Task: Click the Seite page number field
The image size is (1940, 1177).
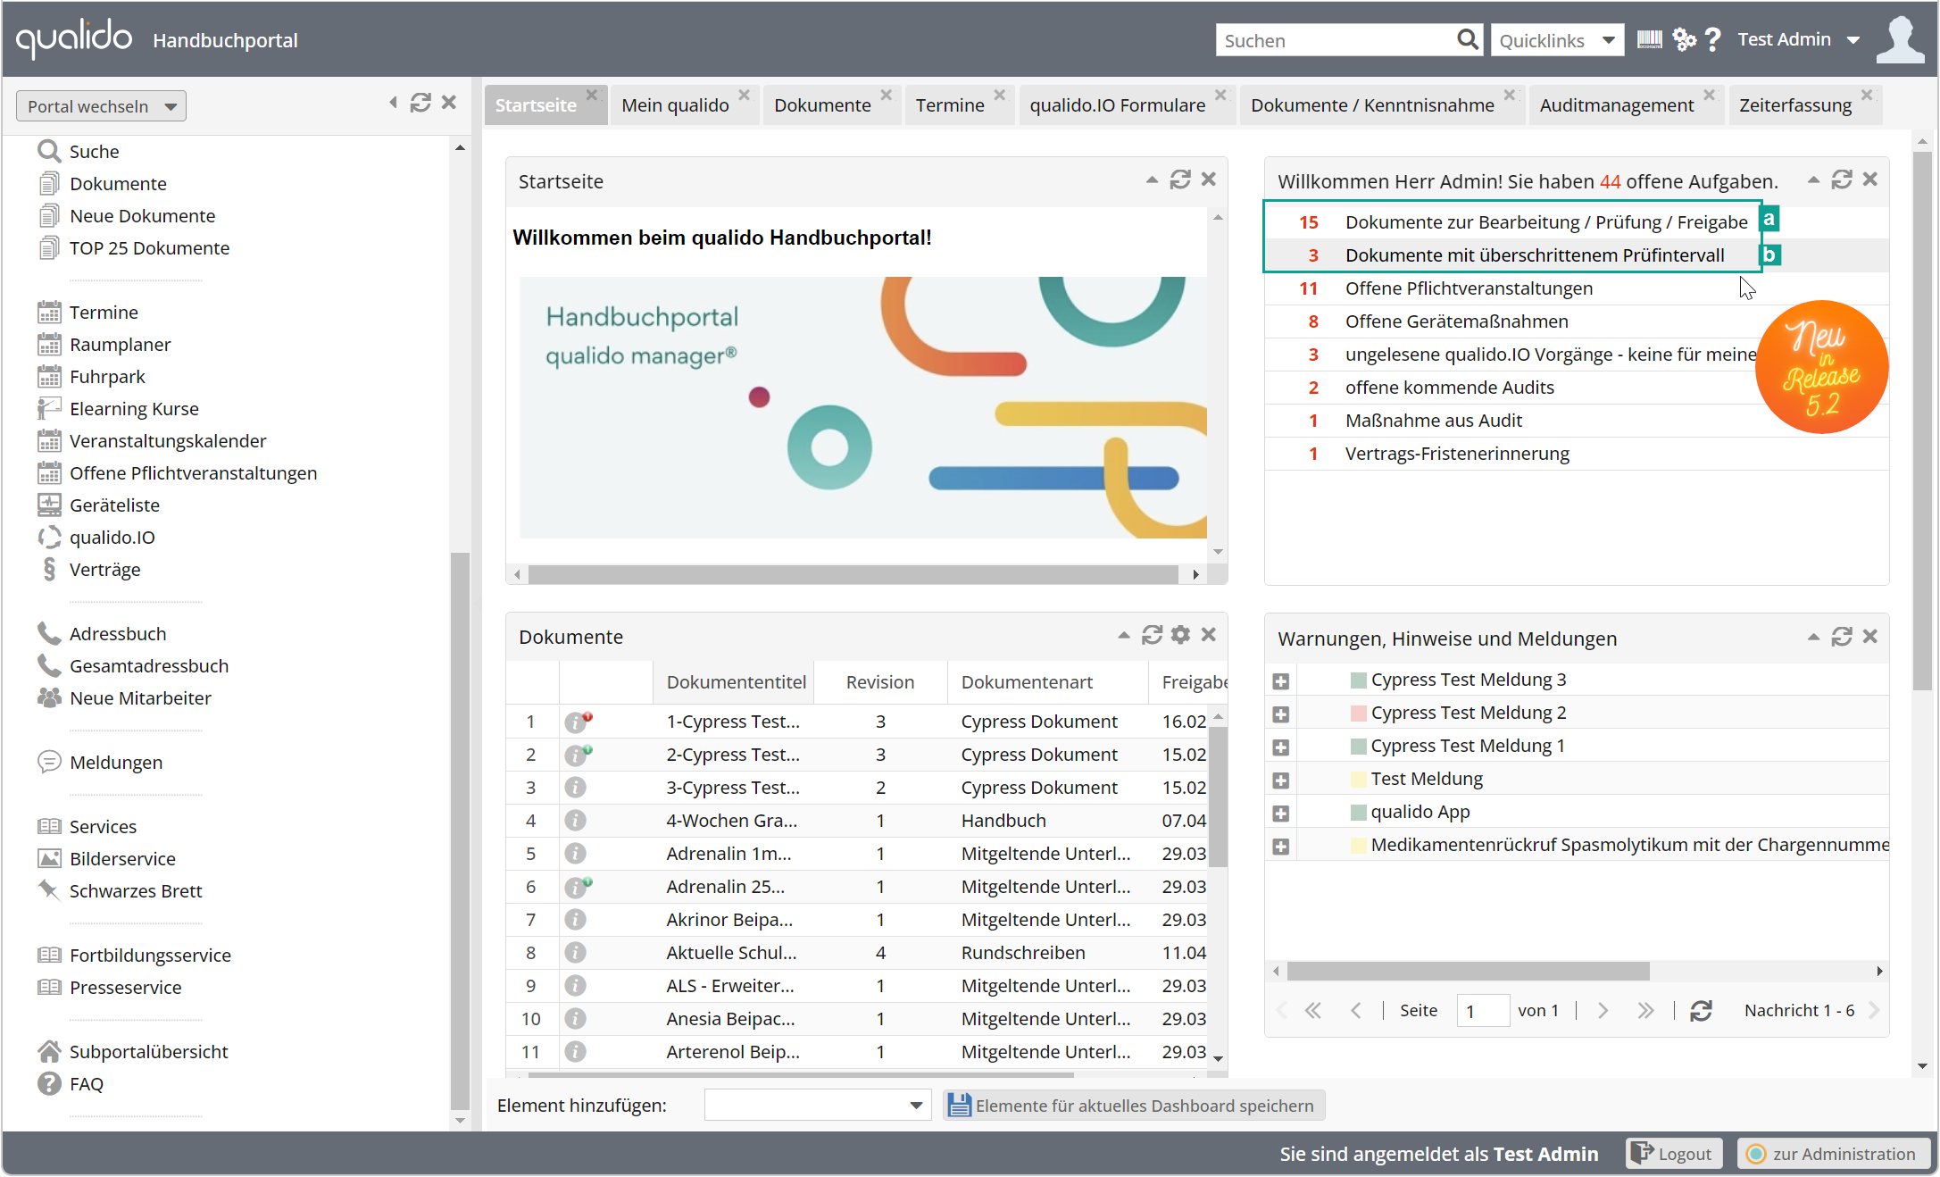Action: tap(1482, 1010)
